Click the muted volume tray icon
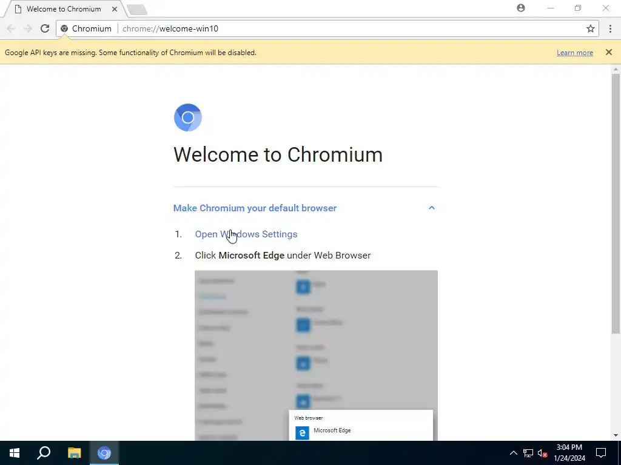The width and height of the screenshot is (621, 465). [x=542, y=453]
